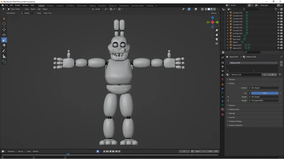
Task: Select the Cursor tool
Action: click(4, 24)
